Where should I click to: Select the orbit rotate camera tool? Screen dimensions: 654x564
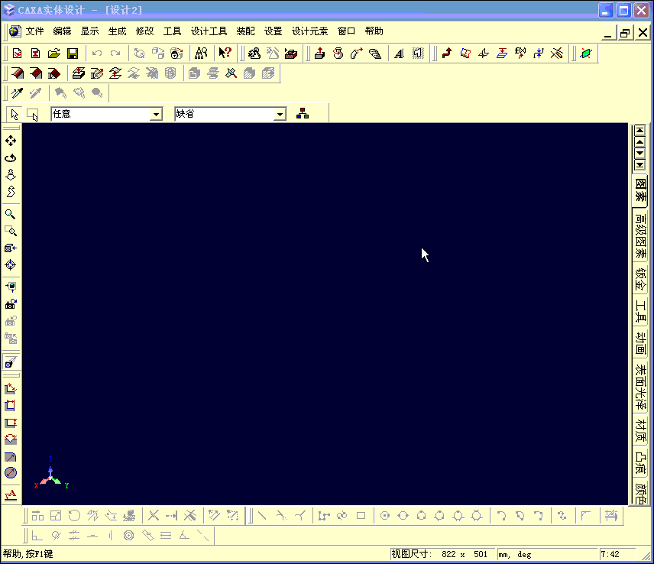(x=11, y=158)
